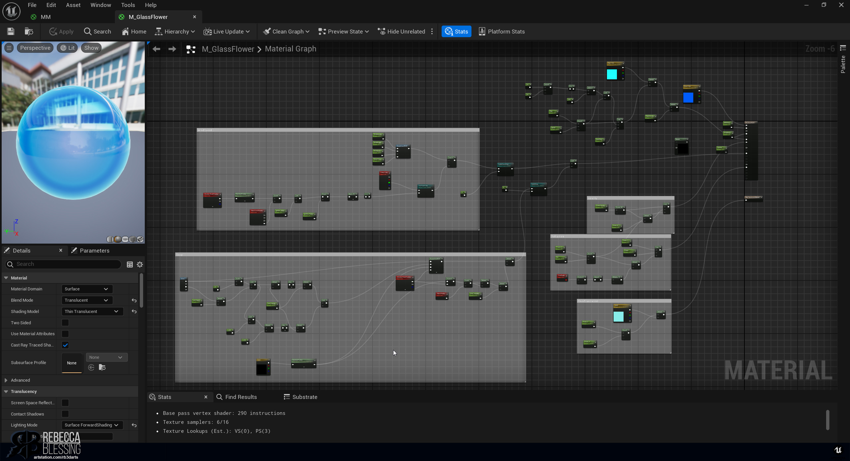Open the Shading Model dropdown

coord(92,312)
